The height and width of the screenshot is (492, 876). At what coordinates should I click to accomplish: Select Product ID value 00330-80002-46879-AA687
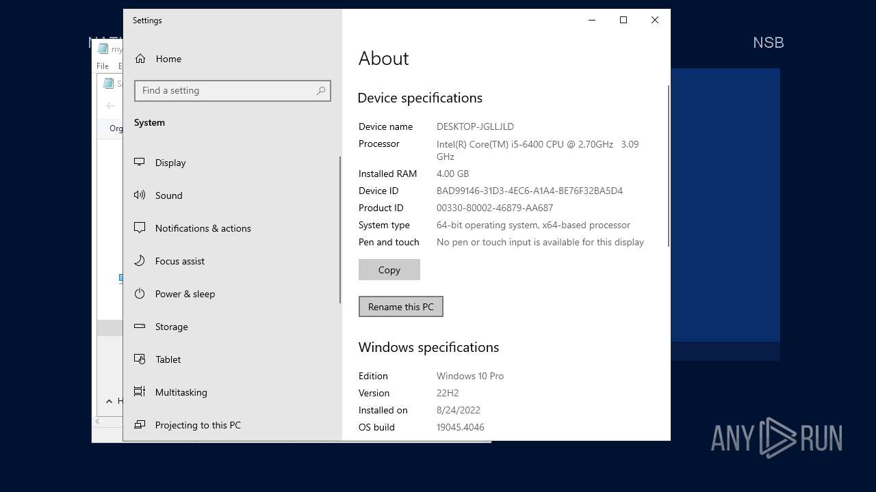tap(495, 208)
